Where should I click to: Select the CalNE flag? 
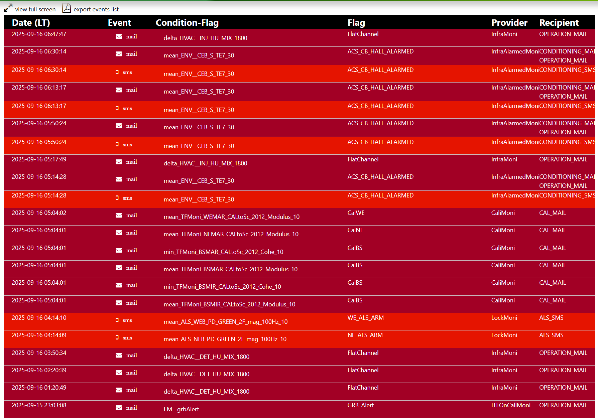[355, 230]
